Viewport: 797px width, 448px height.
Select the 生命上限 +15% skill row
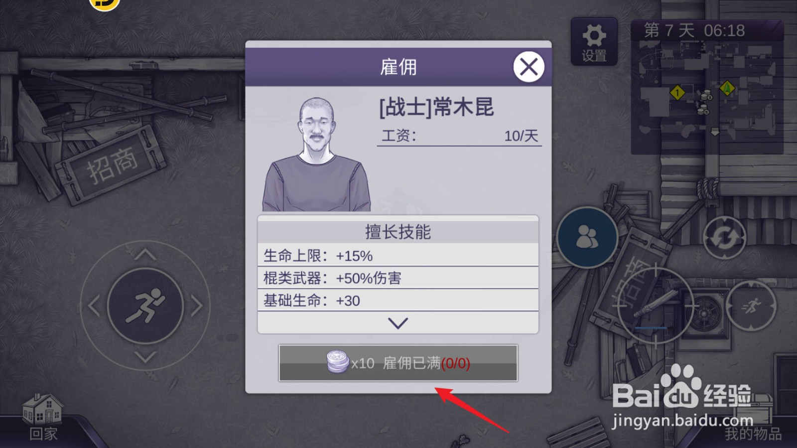pos(398,256)
